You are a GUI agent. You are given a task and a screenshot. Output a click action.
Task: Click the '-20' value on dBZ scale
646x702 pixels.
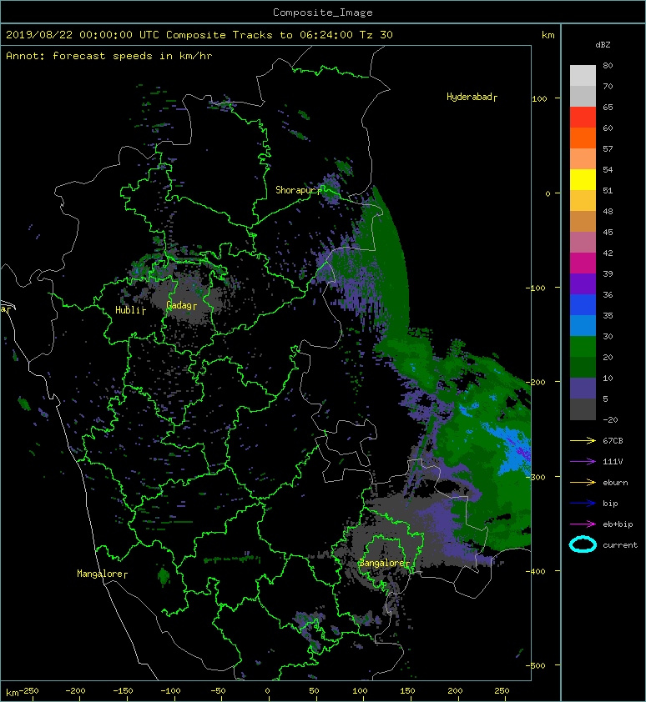[x=610, y=420]
